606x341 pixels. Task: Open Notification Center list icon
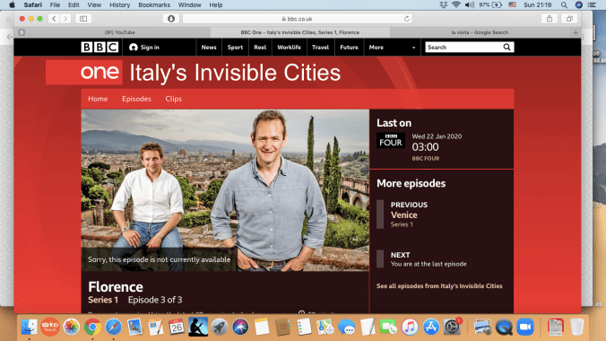click(x=592, y=5)
